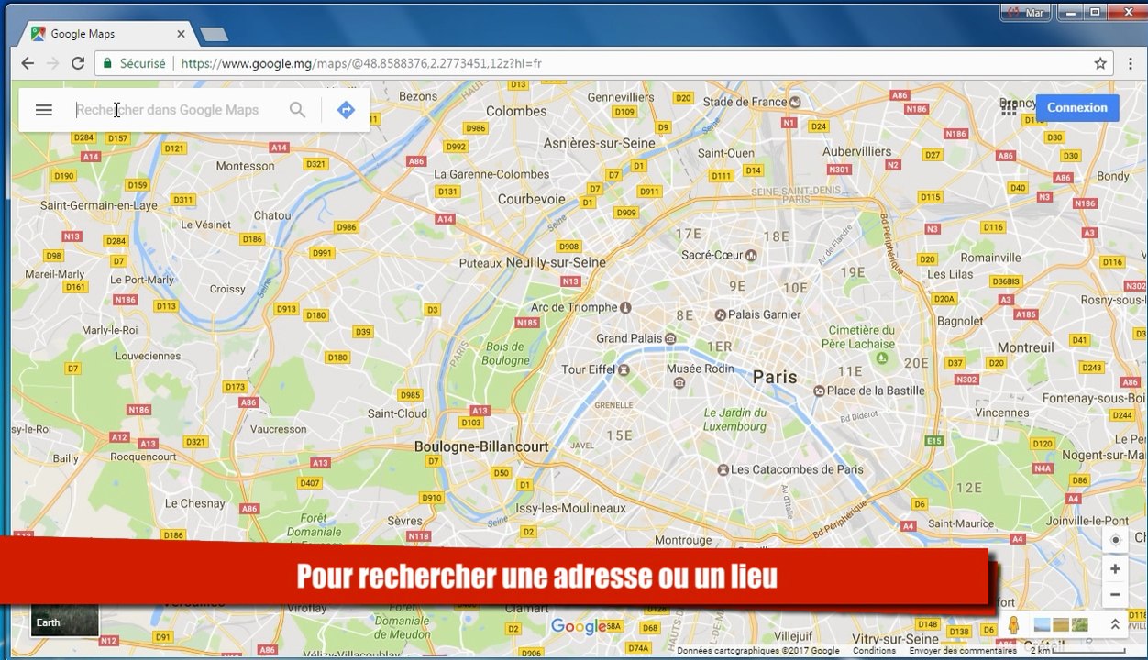Open Chrome three-dot menu
The height and width of the screenshot is (660, 1148).
(x=1130, y=63)
